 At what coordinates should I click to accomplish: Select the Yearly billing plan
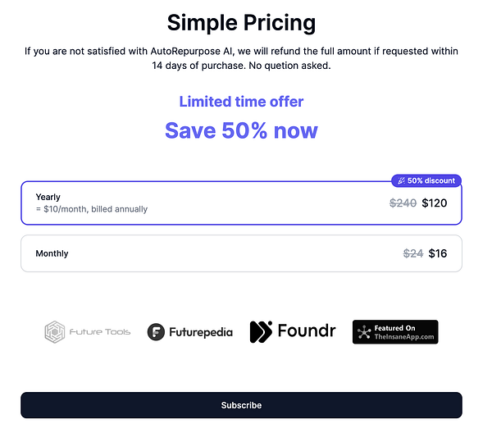pyautogui.click(x=241, y=203)
